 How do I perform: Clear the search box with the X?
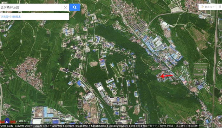65,7
